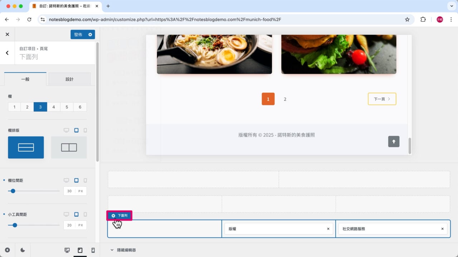Toggle dark mode moon icon
Image resolution: width=458 pixels, height=257 pixels.
[23, 250]
